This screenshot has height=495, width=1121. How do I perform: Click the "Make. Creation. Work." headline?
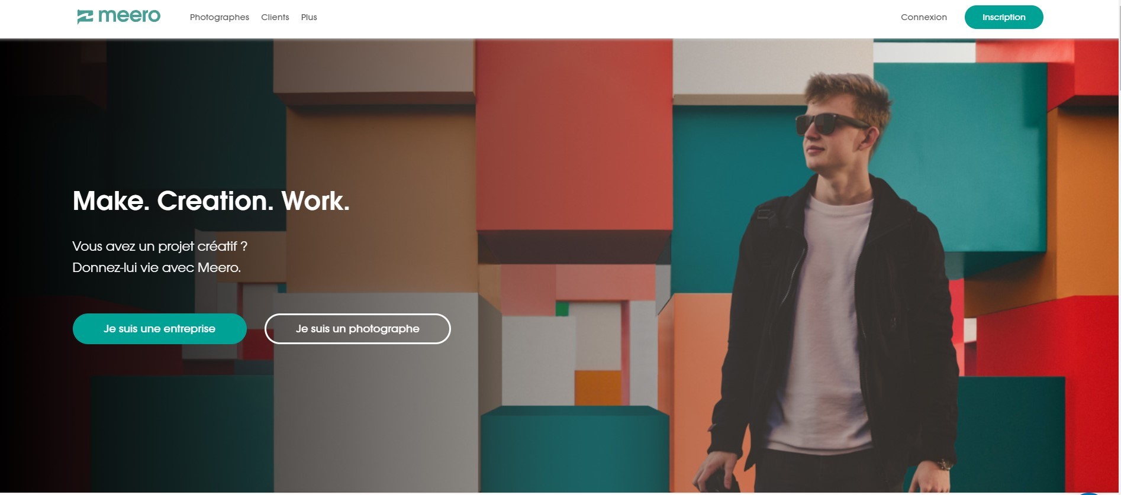(x=211, y=201)
